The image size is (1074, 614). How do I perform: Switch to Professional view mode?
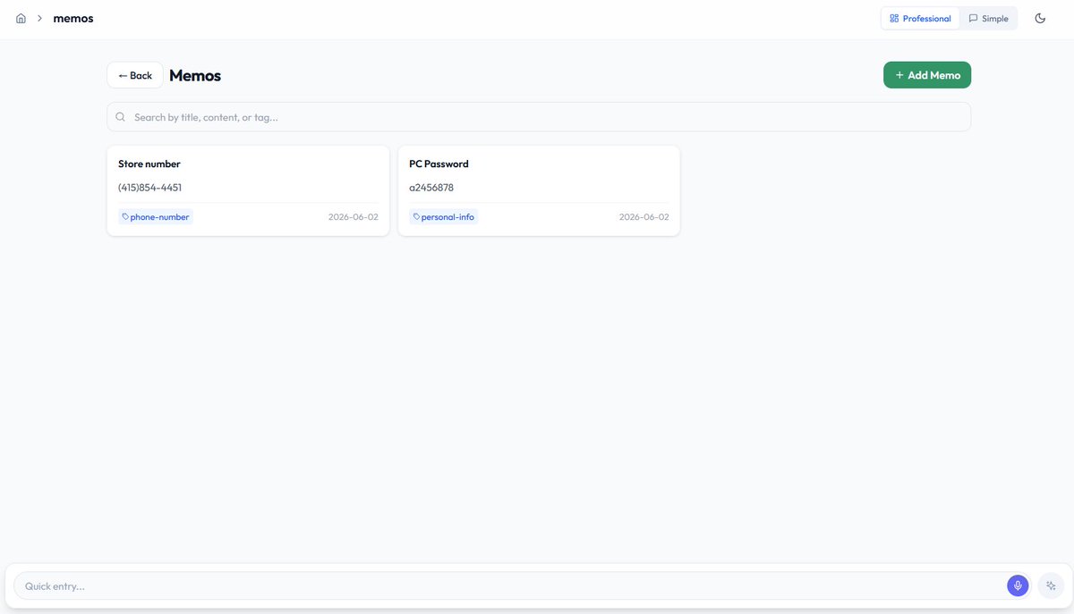(920, 19)
